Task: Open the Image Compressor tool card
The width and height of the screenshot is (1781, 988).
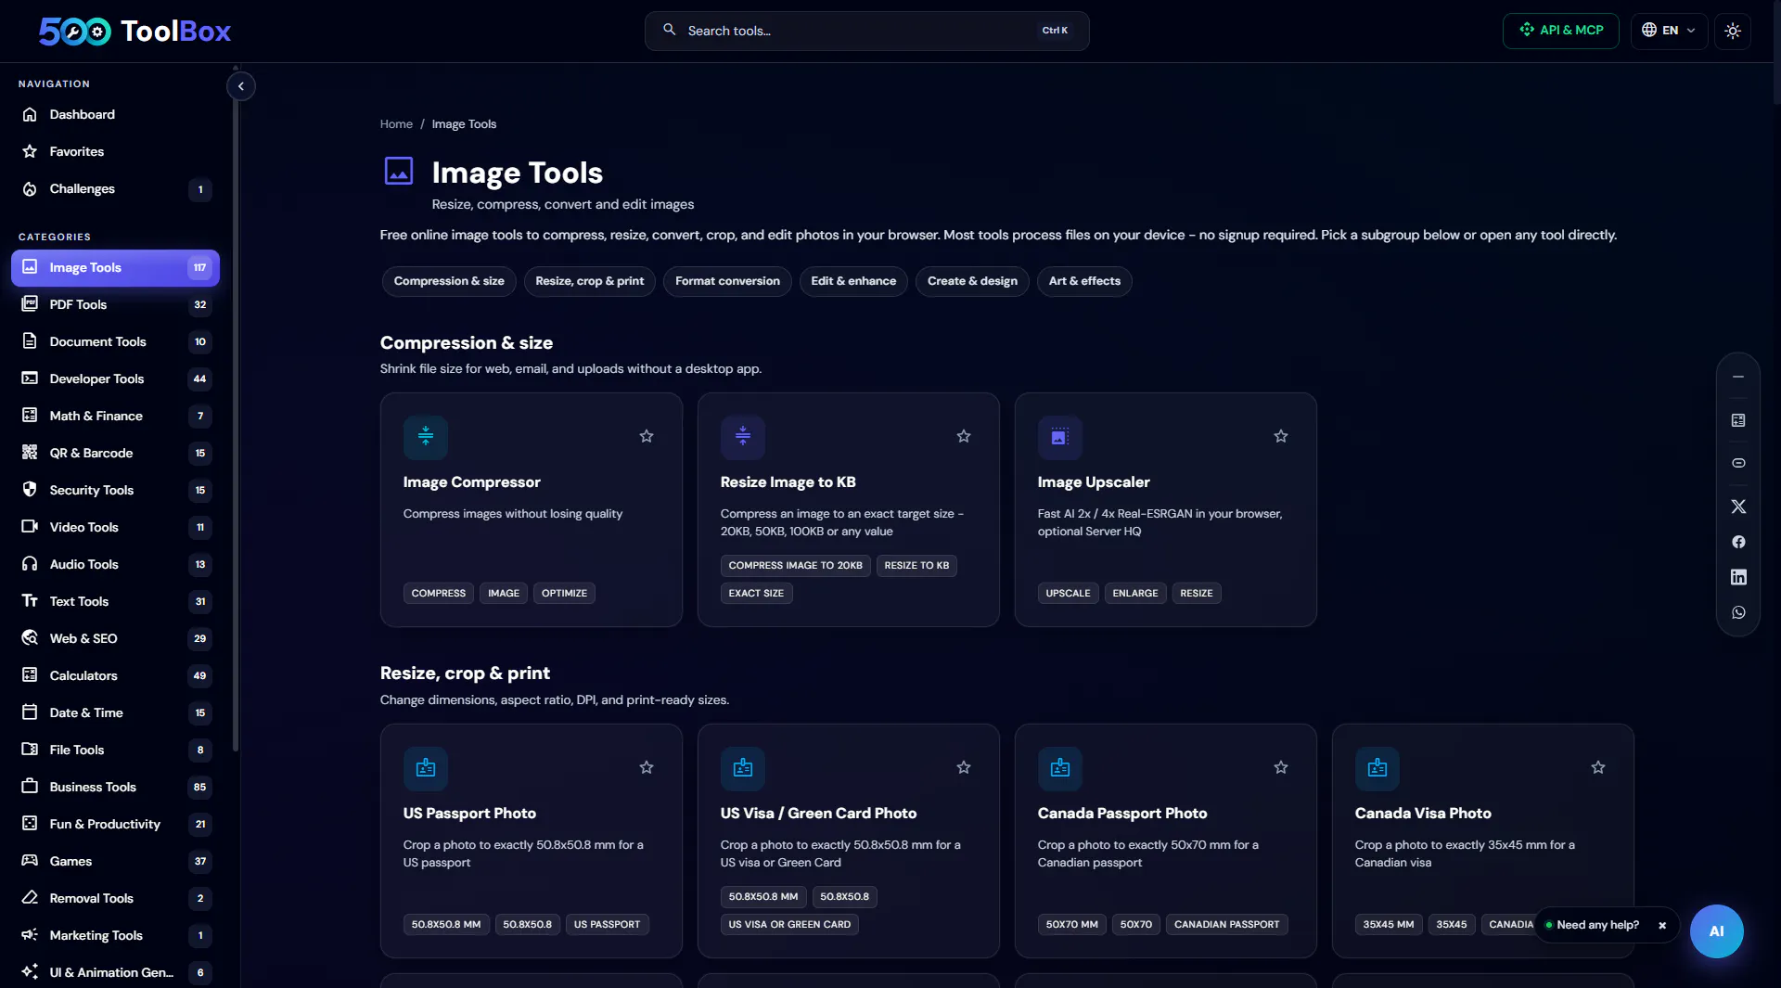Action: (532, 509)
